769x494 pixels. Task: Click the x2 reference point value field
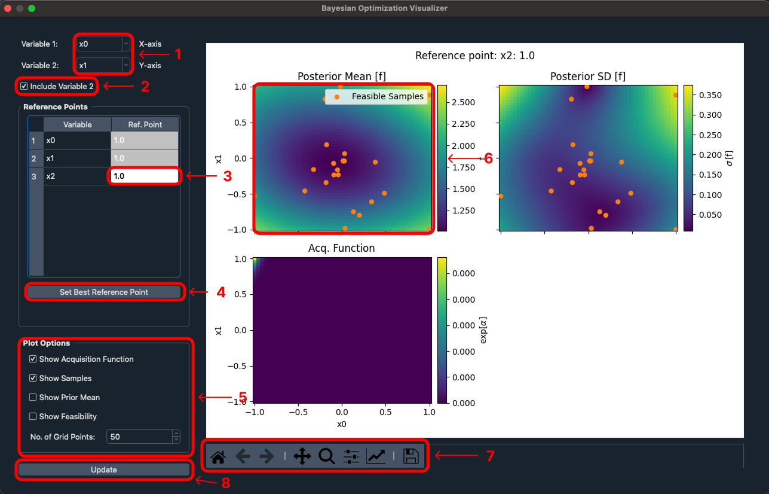[x=145, y=176]
